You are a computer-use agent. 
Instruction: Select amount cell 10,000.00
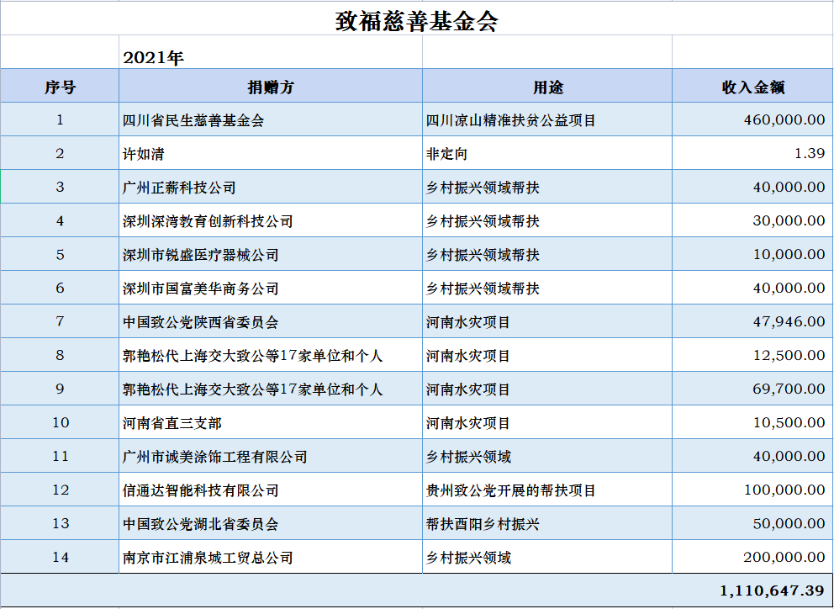752,254
